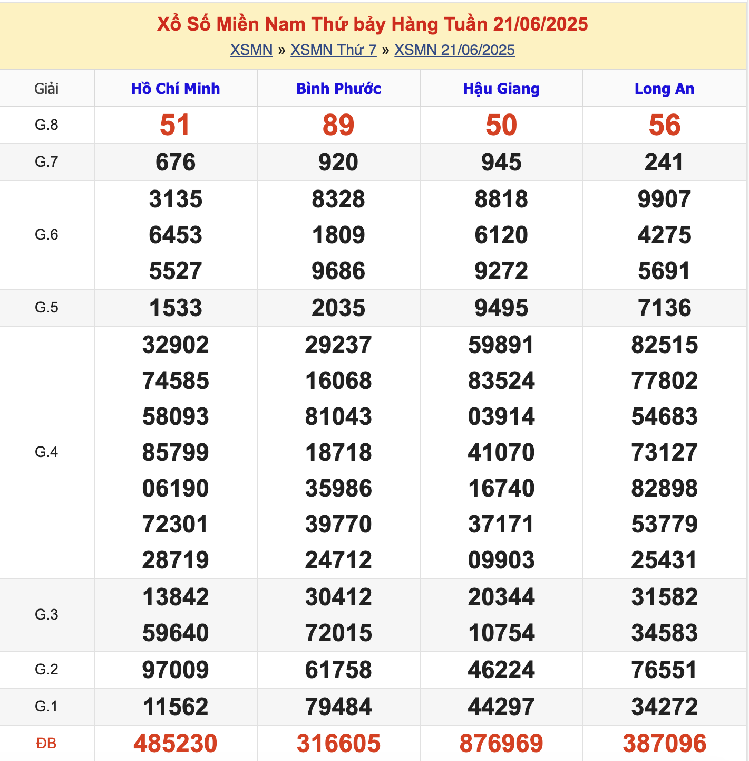Click the G.3 number 20344
Viewport: 749px width, 761px height.
tap(501, 597)
